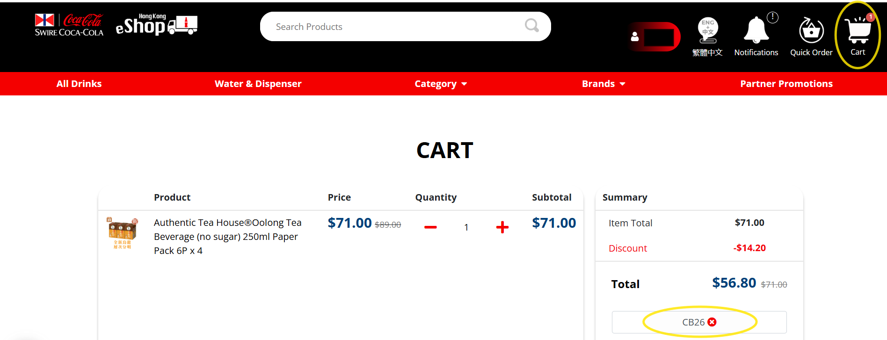Click the Swire Coca-Cola logo

69,25
